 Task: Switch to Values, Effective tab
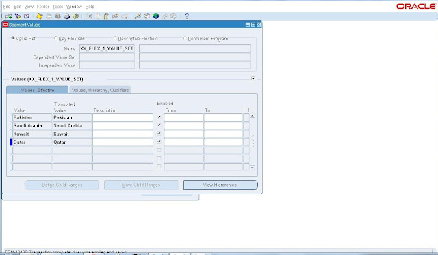(x=37, y=90)
